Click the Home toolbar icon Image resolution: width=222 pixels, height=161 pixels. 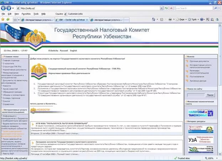tap(154, 19)
